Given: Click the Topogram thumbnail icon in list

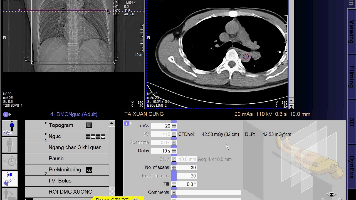Looking at the screenshot, I should pos(89,125).
